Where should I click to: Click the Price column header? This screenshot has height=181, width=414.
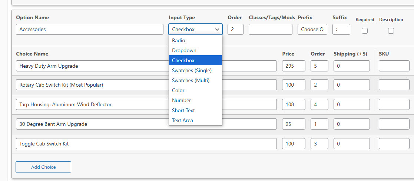(288, 54)
